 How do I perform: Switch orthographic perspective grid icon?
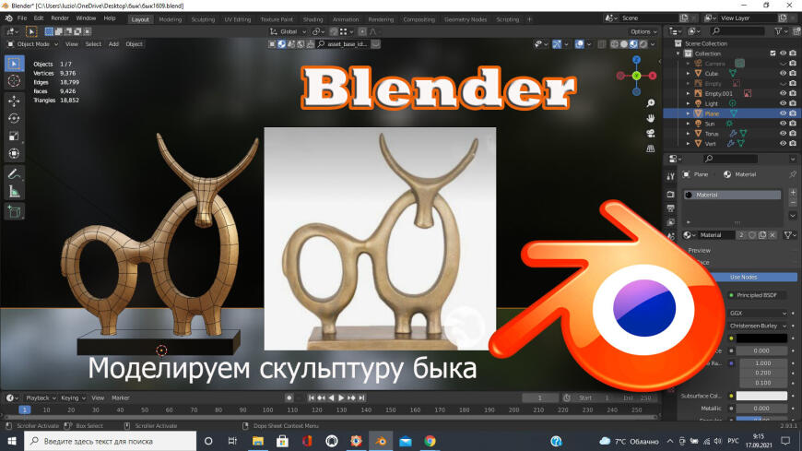pyautogui.click(x=651, y=148)
